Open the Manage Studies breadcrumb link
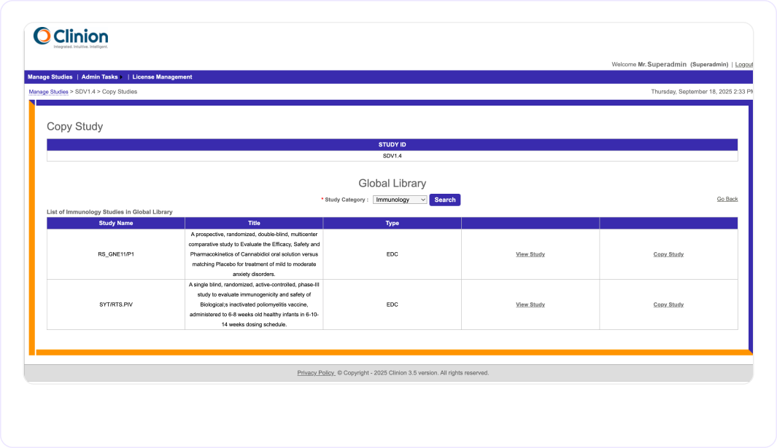The height and width of the screenshot is (448, 777). pyautogui.click(x=48, y=91)
